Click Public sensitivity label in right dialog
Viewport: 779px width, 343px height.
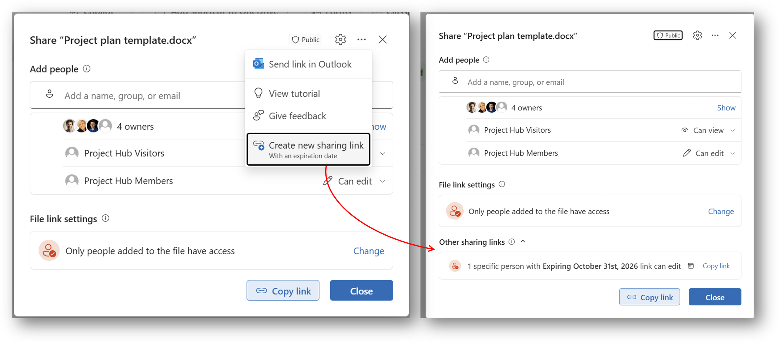(668, 35)
